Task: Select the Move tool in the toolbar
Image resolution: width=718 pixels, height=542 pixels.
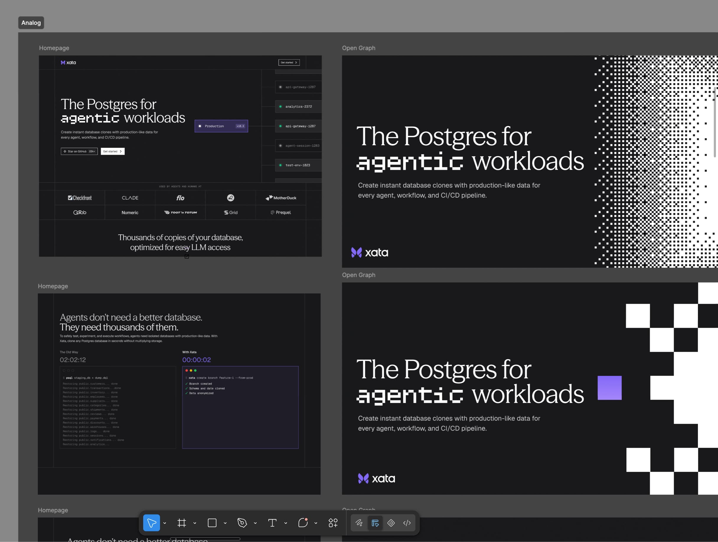Action: [x=151, y=523]
